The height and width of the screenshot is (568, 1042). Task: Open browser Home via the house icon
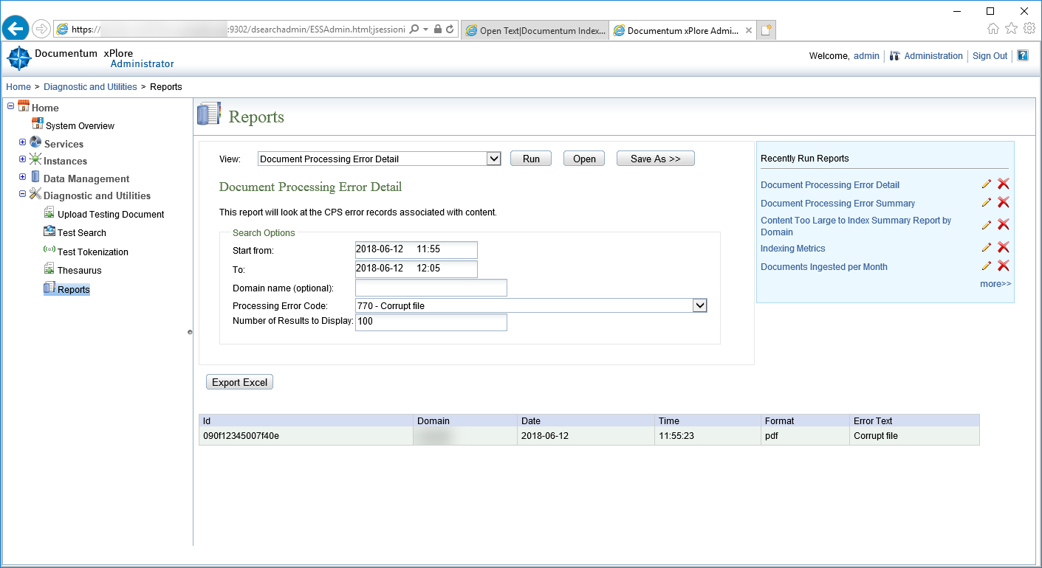[993, 29]
